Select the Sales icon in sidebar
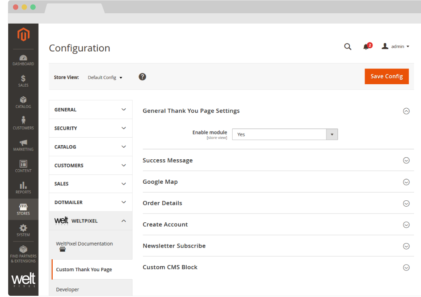 [x=23, y=80]
